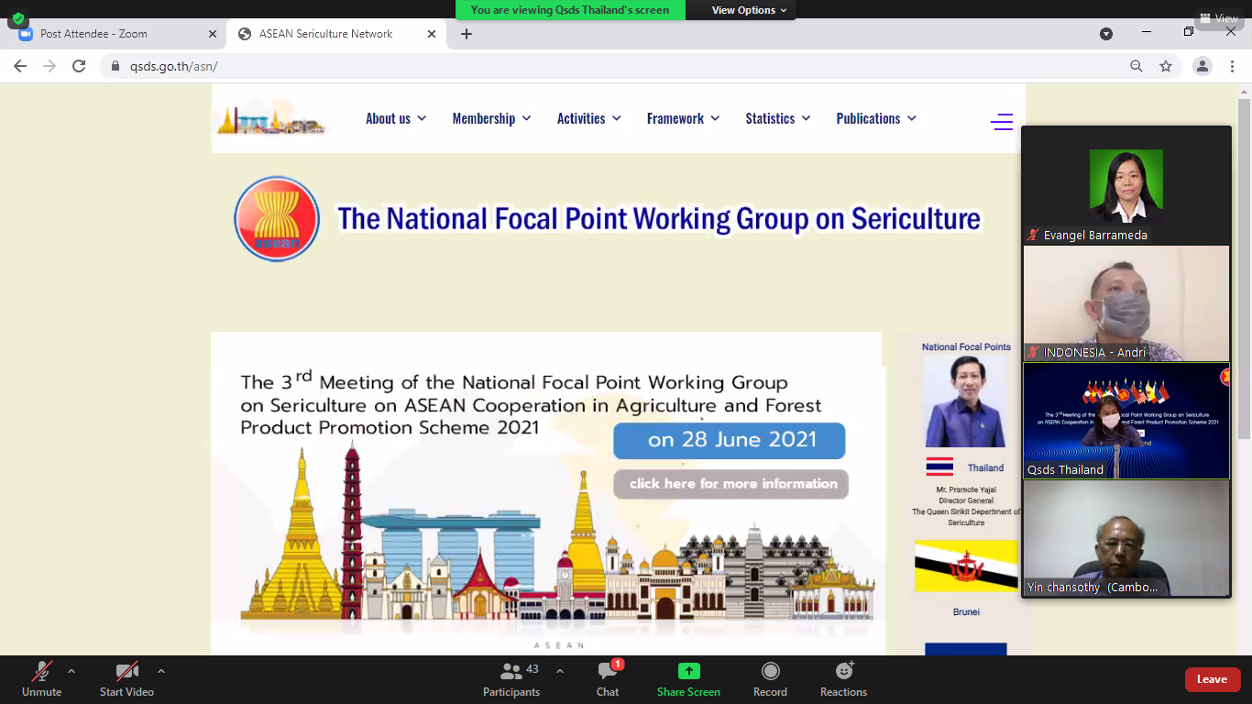Select INDONESIA - Andri video tile
The width and height of the screenshot is (1252, 704).
tap(1126, 303)
